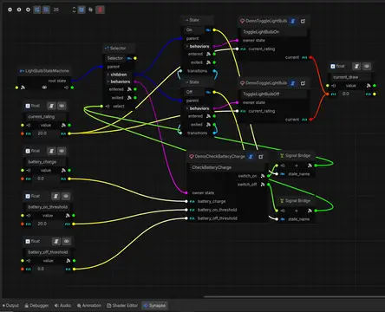Screen dimensions: 385x312
Task: Click script icon on battery_on_threshold float node
Action: (x=55, y=196)
